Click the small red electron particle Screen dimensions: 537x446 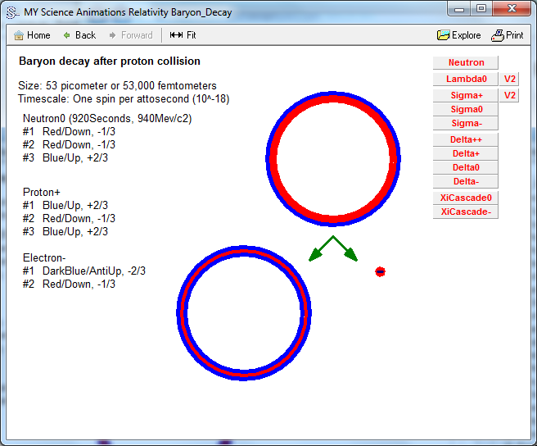pyautogui.click(x=380, y=271)
